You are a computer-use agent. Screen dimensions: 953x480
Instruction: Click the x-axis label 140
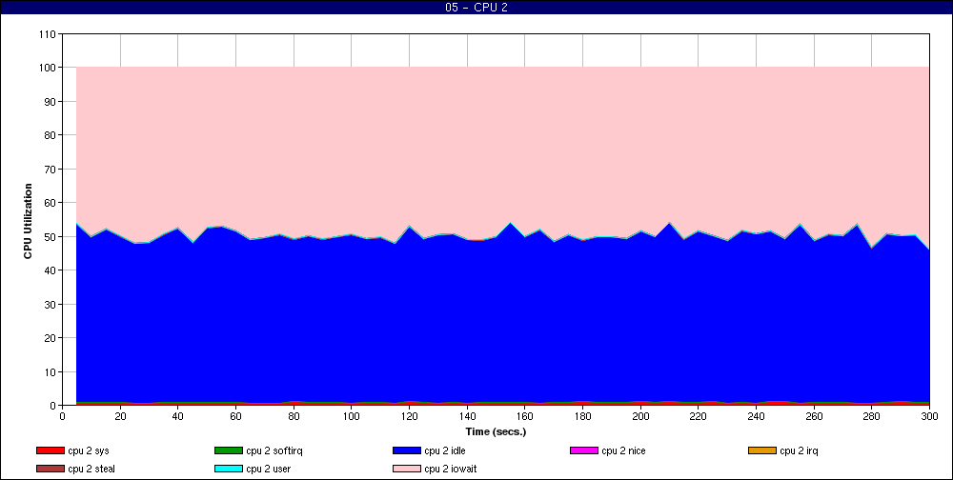pos(467,416)
